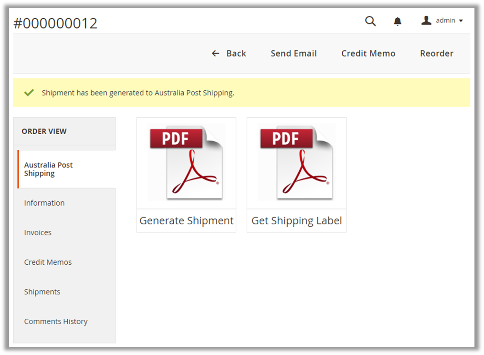This screenshot has width=484, height=355.
Task: Open the Australia Post Shipping tab
Action: tap(49, 169)
